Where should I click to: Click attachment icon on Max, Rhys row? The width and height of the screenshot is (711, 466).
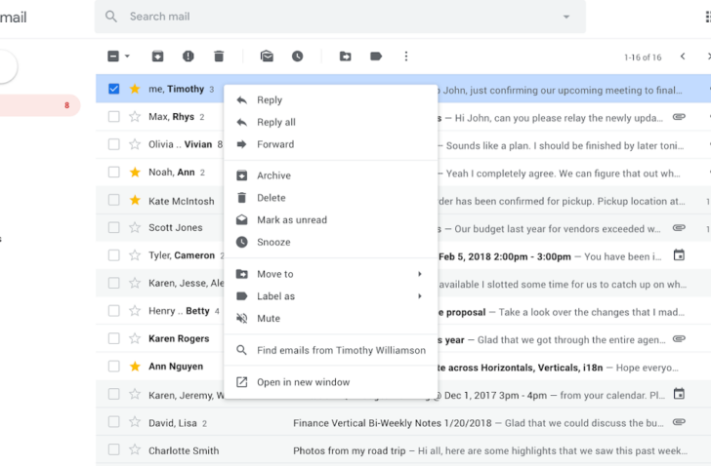[x=679, y=117]
